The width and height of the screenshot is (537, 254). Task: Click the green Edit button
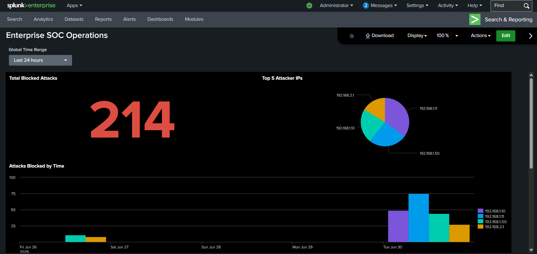[x=506, y=36]
